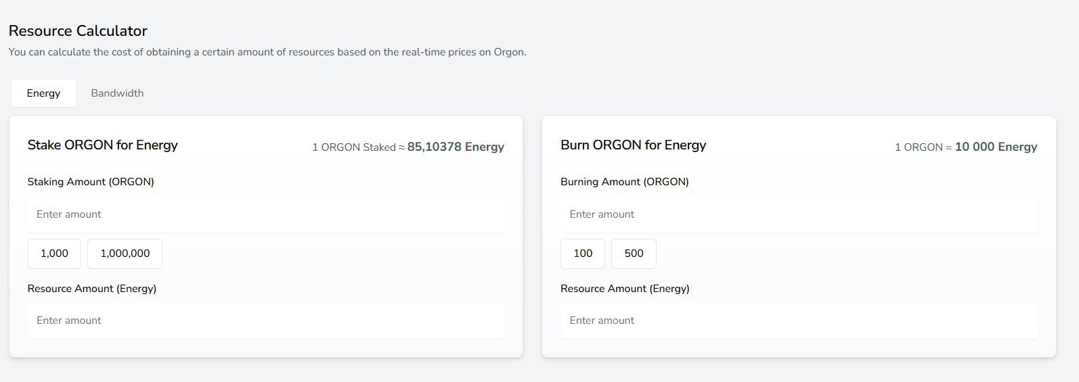The image size is (1079, 382).
Task: Click Resource Amount (Energy) label in Stake card
Action: click(x=91, y=289)
